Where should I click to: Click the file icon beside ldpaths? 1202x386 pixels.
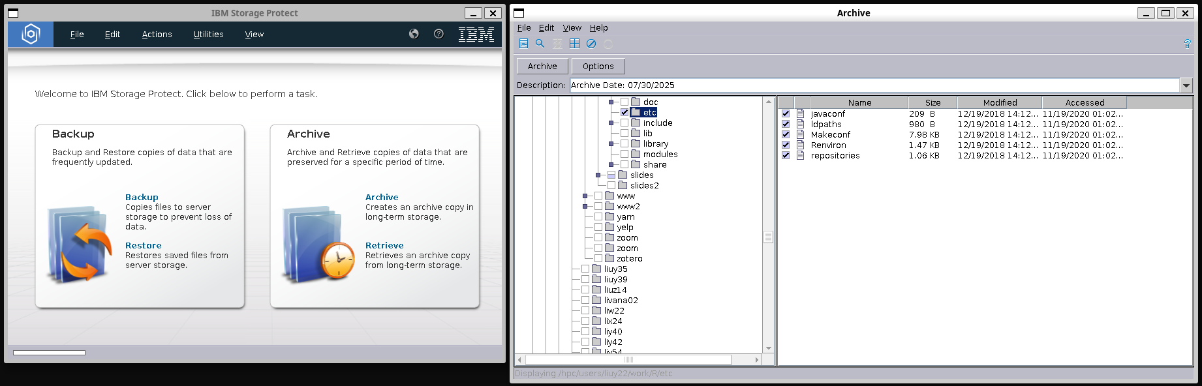point(800,124)
